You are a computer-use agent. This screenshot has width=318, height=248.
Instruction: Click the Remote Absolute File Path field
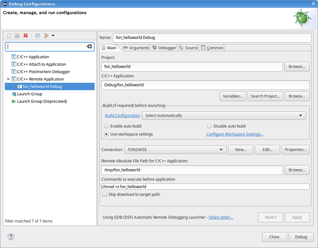(x=192, y=170)
